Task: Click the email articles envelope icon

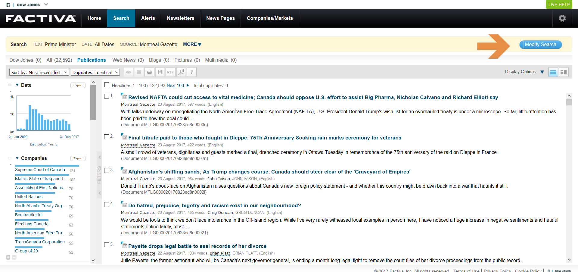Action: point(139,72)
